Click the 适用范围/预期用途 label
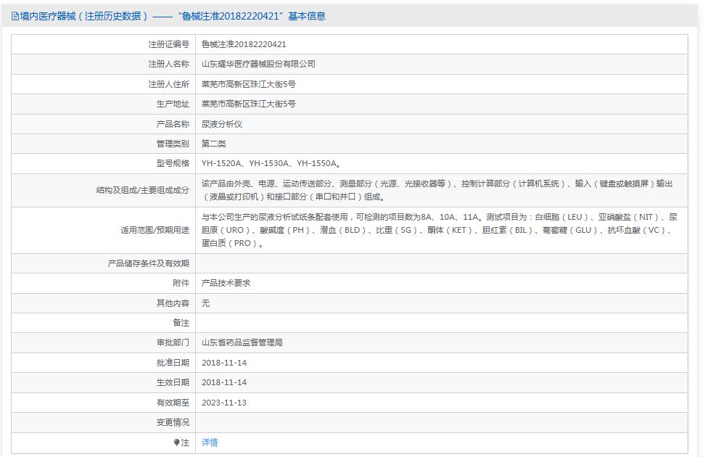The image size is (708, 457). coord(155,230)
